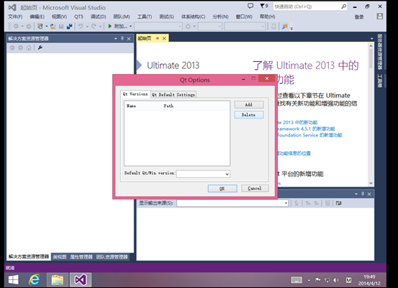Click the Delete button in Qt Options

pyautogui.click(x=249, y=115)
